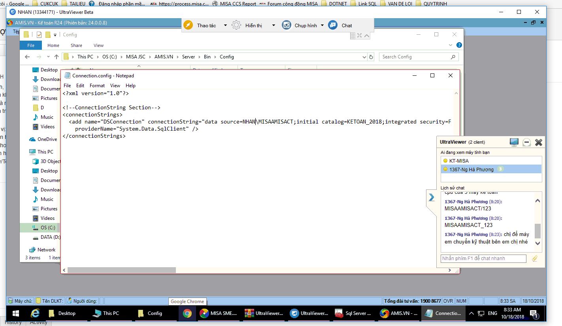
Task: Click the Explorer up-one-level arrow
Action: click(56, 57)
